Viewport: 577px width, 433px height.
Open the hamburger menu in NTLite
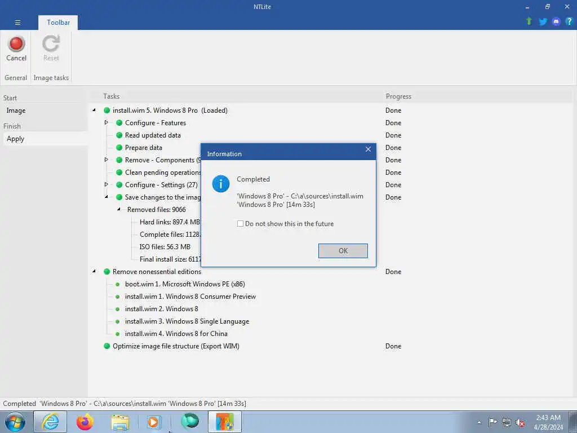tap(17, 23)
